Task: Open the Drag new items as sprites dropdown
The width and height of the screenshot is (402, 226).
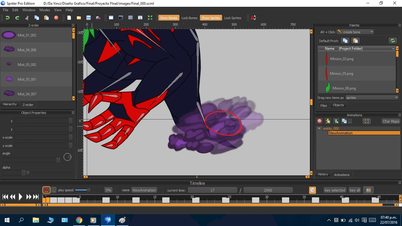Action: pyautogui.click(x=397, y=97)
